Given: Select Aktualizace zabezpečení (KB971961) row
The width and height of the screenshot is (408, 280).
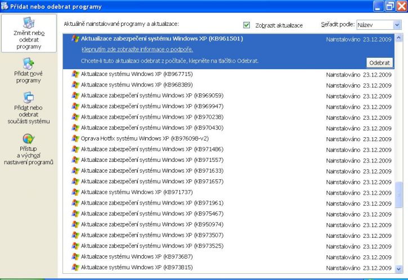Looking at the screenshot, I should click(x=228, y=203).
